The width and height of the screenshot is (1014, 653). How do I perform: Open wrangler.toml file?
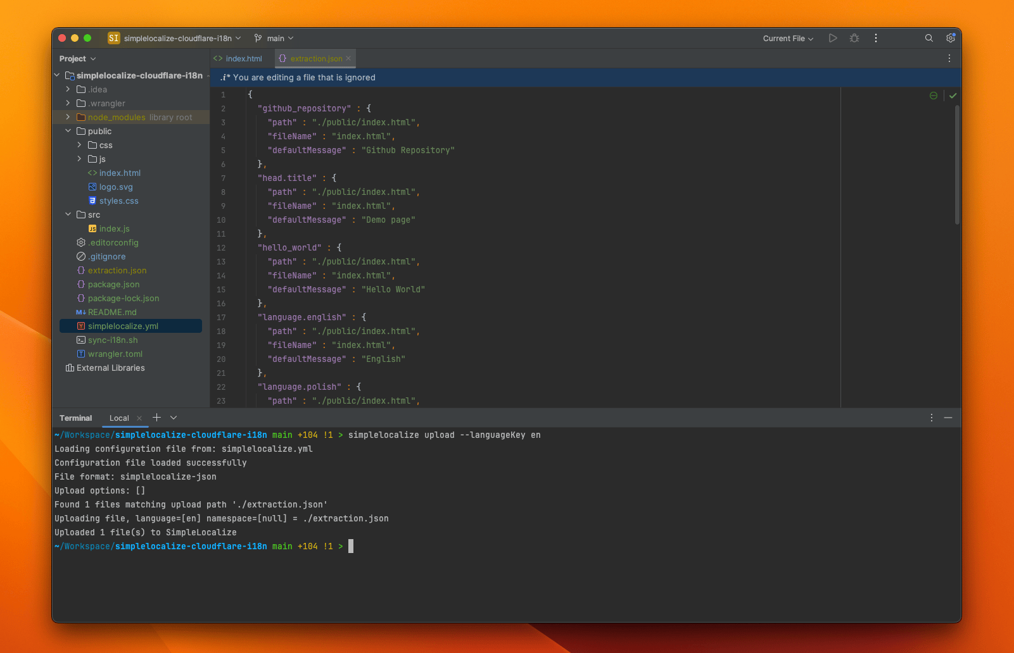coord(115,354)
